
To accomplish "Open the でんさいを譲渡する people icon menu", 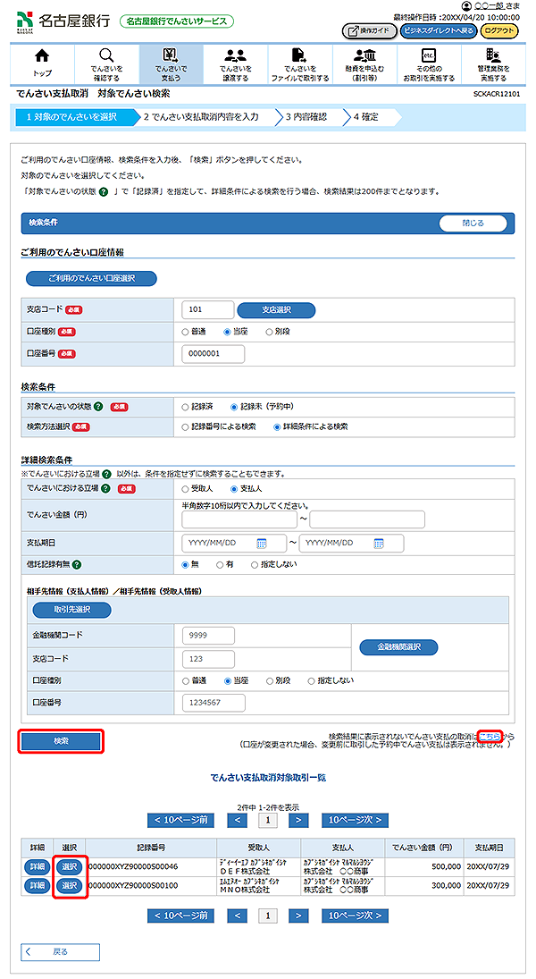I will coord(235,64).
